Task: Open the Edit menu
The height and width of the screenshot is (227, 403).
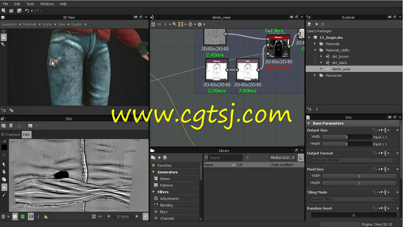Action: pyautogui.click(x=17, y=4)
